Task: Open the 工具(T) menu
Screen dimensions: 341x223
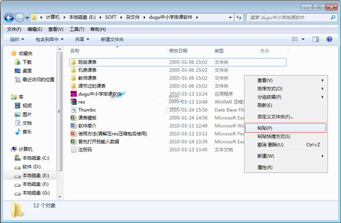Action: click(77, 29)
